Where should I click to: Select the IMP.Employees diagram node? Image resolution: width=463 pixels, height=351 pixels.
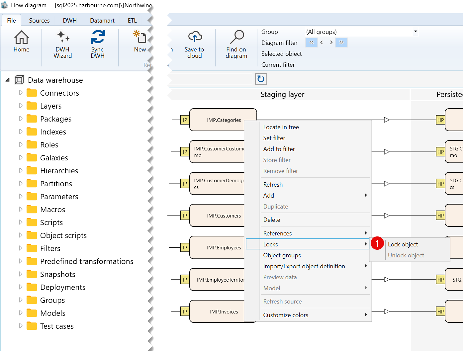click(x=217, y=247)
